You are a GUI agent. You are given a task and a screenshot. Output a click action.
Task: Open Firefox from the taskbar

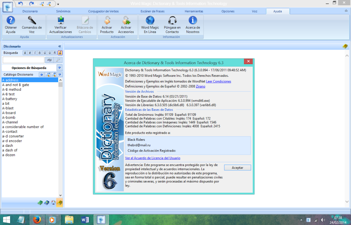click(x=37, y=220)
